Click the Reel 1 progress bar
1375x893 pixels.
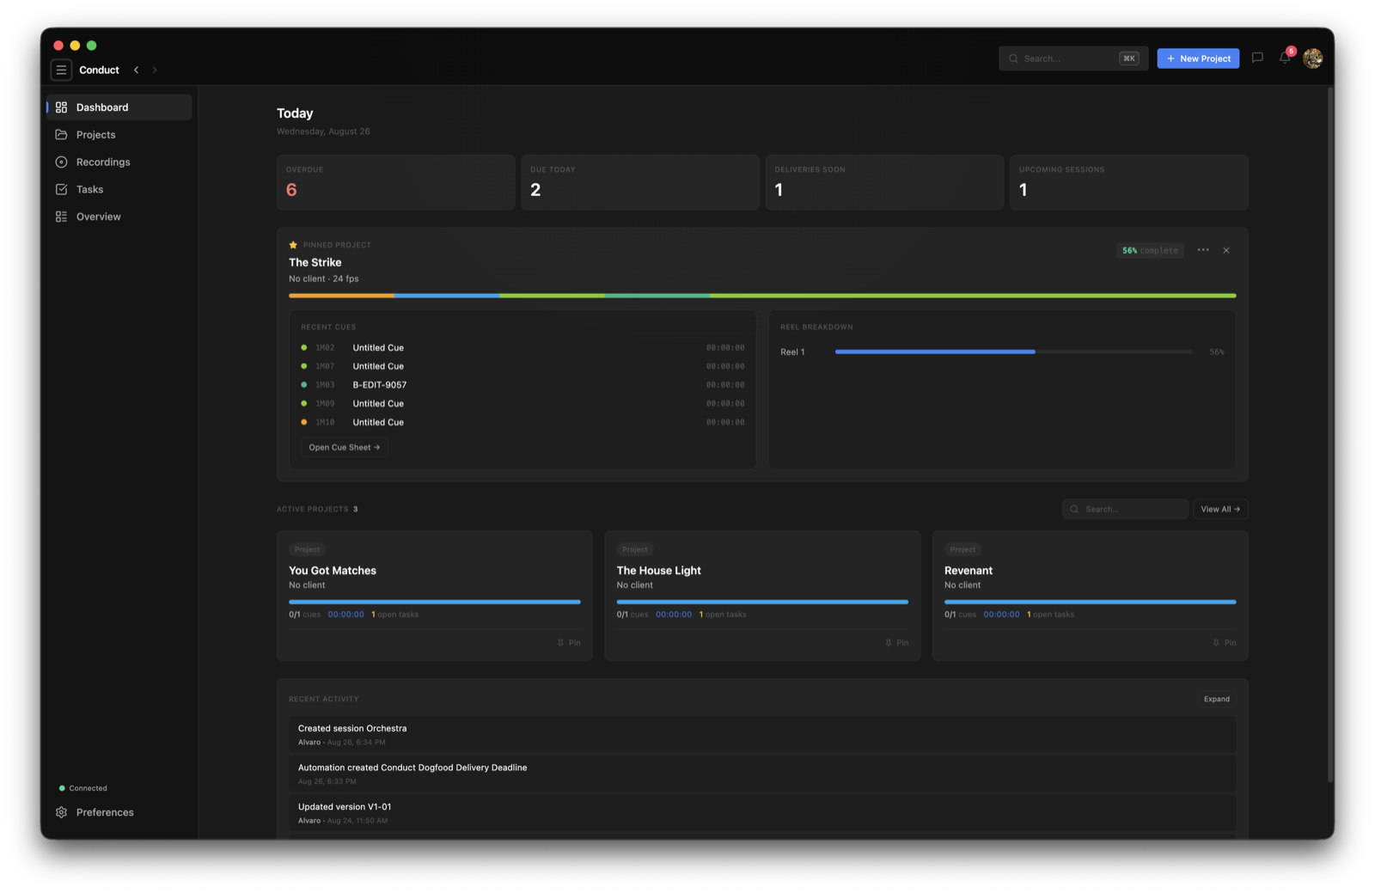coord(1013,352)
